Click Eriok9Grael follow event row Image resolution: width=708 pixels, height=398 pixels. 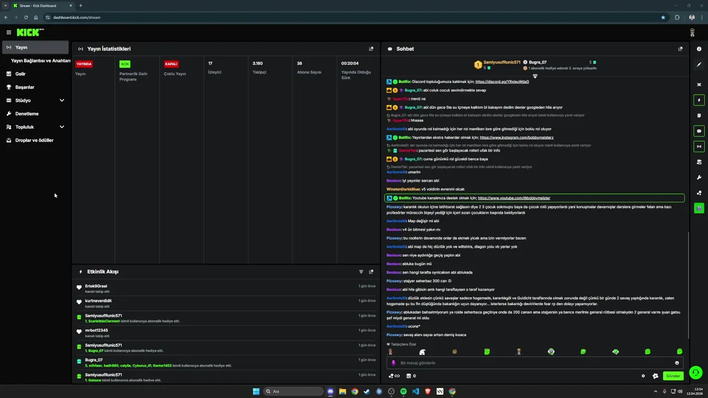click(226, 288)
